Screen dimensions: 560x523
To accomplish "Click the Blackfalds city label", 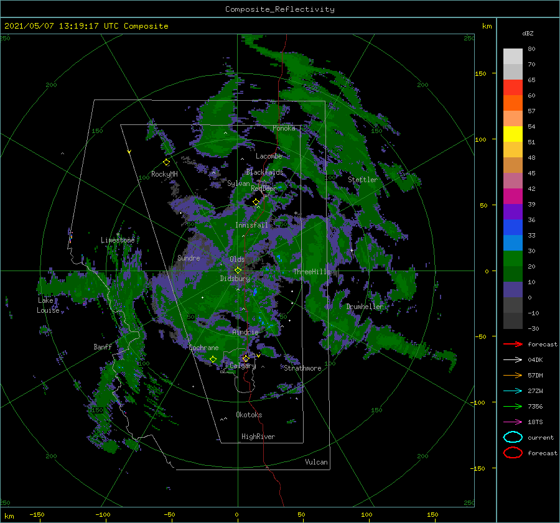I will 264,172.
